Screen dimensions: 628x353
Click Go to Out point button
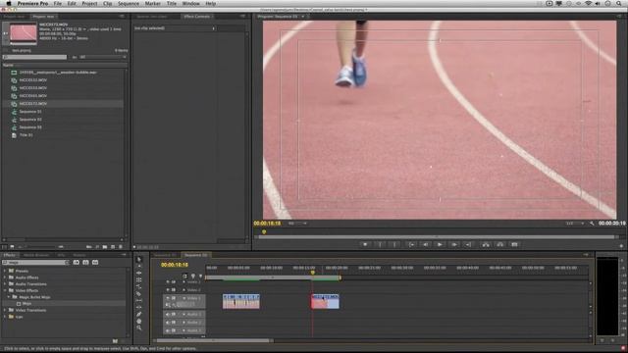(x=468, y=244)
